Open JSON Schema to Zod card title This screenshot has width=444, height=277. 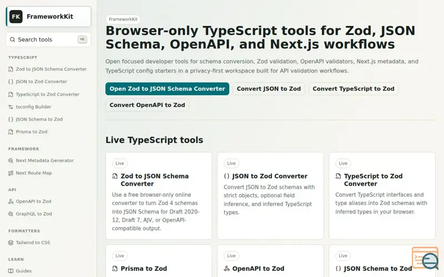[378, 269]
